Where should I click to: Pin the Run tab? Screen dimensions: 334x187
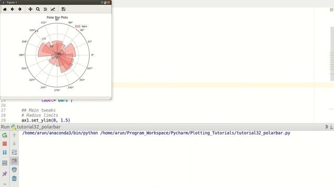coord(5,174)
